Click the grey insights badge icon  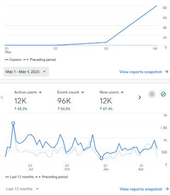point(152,94)
